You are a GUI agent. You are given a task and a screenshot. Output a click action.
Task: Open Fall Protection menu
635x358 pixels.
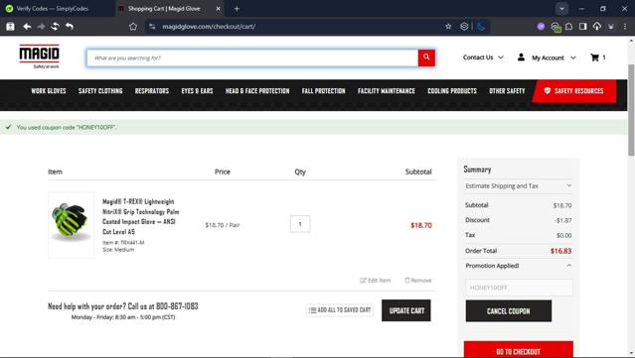[x=324, y=91]
